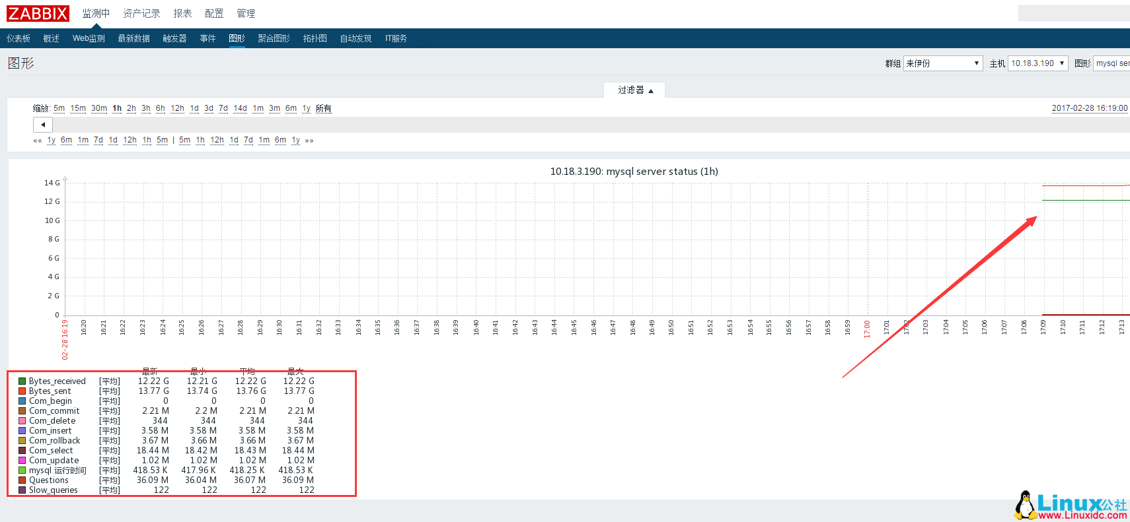The height and width of the screenshot is (522, 1130).
Task: Click the Com_update legend label
Action: (54, 461)
